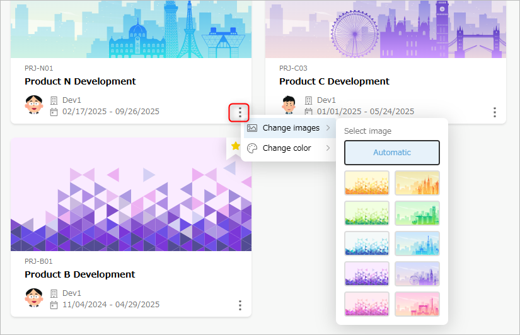The width and height of the screenshot is (520, 335).
Task: Click the project code PRJ-C03
Action: coord(293,68)
